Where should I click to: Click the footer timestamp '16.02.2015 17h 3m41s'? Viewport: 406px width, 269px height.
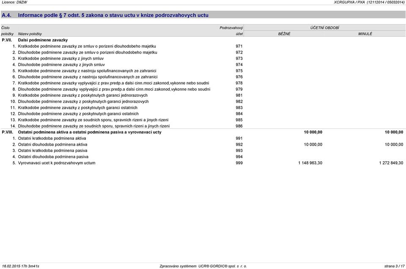coord(20,266)
